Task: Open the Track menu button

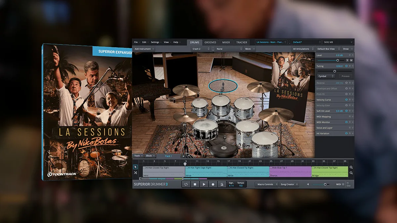Action: click(138, 156)
